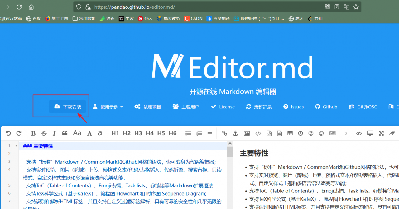The height and width of the screenshot is (209, 399).
Task: Toggle fullscreen editor mode
Action: [381, 133]
